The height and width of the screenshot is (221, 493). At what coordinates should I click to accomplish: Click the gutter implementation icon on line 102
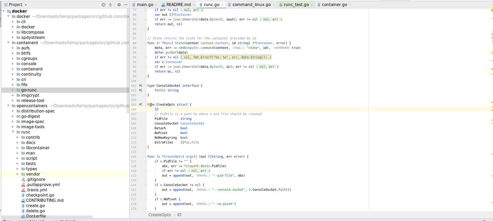pyautogui.click(x=140, y=90)
